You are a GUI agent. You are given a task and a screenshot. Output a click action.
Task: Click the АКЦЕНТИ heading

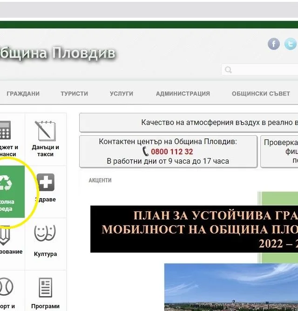(100, 180)
